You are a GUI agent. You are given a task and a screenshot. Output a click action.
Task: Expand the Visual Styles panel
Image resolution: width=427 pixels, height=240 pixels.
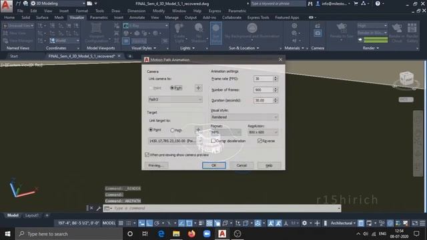[144, 48]
